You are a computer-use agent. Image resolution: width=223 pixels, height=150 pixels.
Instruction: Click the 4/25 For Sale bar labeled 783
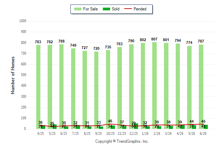(38, 87)
